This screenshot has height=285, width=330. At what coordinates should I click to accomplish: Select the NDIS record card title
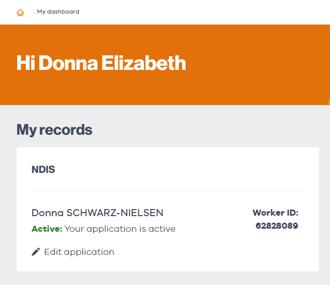(x=43, y=170)
